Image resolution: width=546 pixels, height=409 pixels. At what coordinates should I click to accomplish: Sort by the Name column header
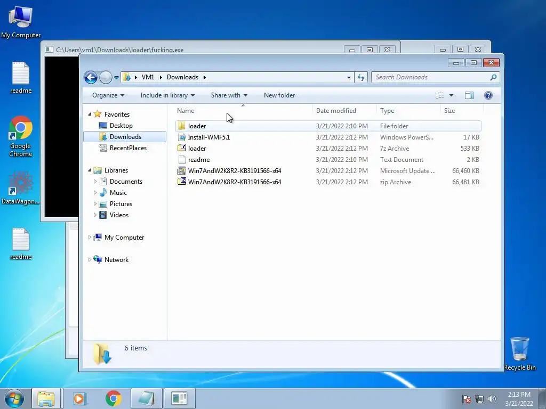243,111
